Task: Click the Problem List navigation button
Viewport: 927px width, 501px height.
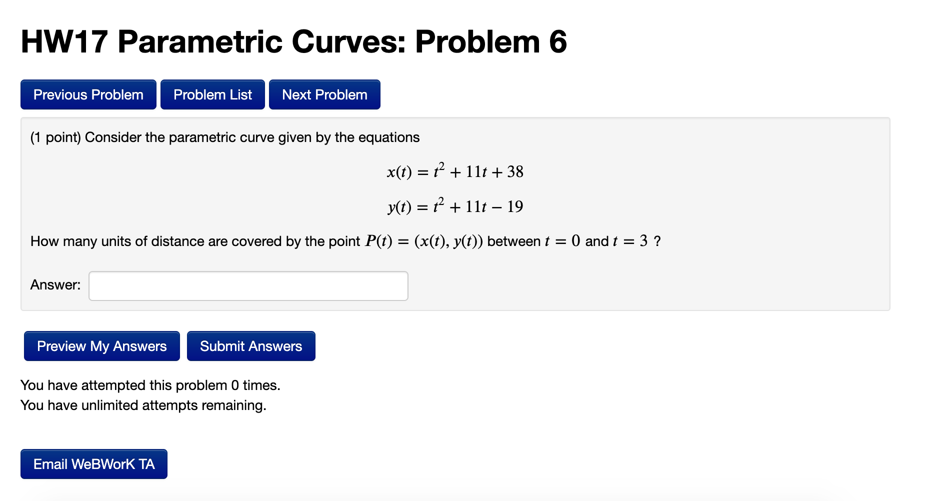Action: click(x=212, y=94)
